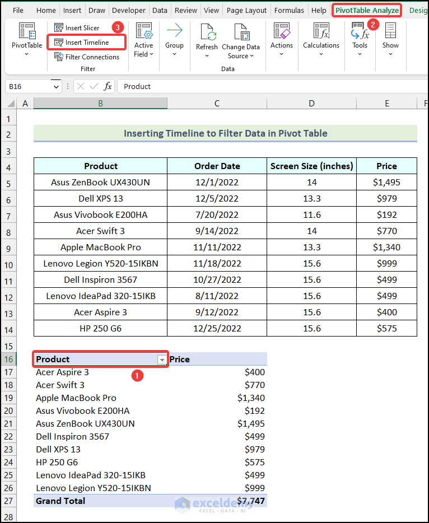Click the Refresh data icon
This screenshot has width=429, height=523.
207,32
